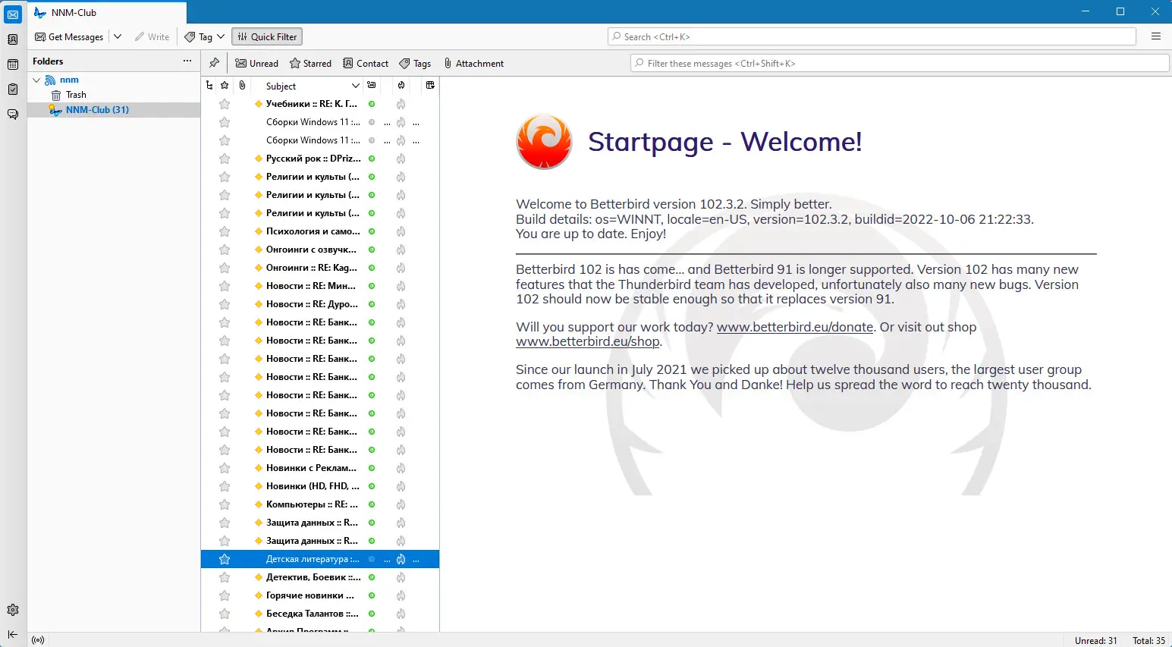Focus the global Search field

pos(872,36)
